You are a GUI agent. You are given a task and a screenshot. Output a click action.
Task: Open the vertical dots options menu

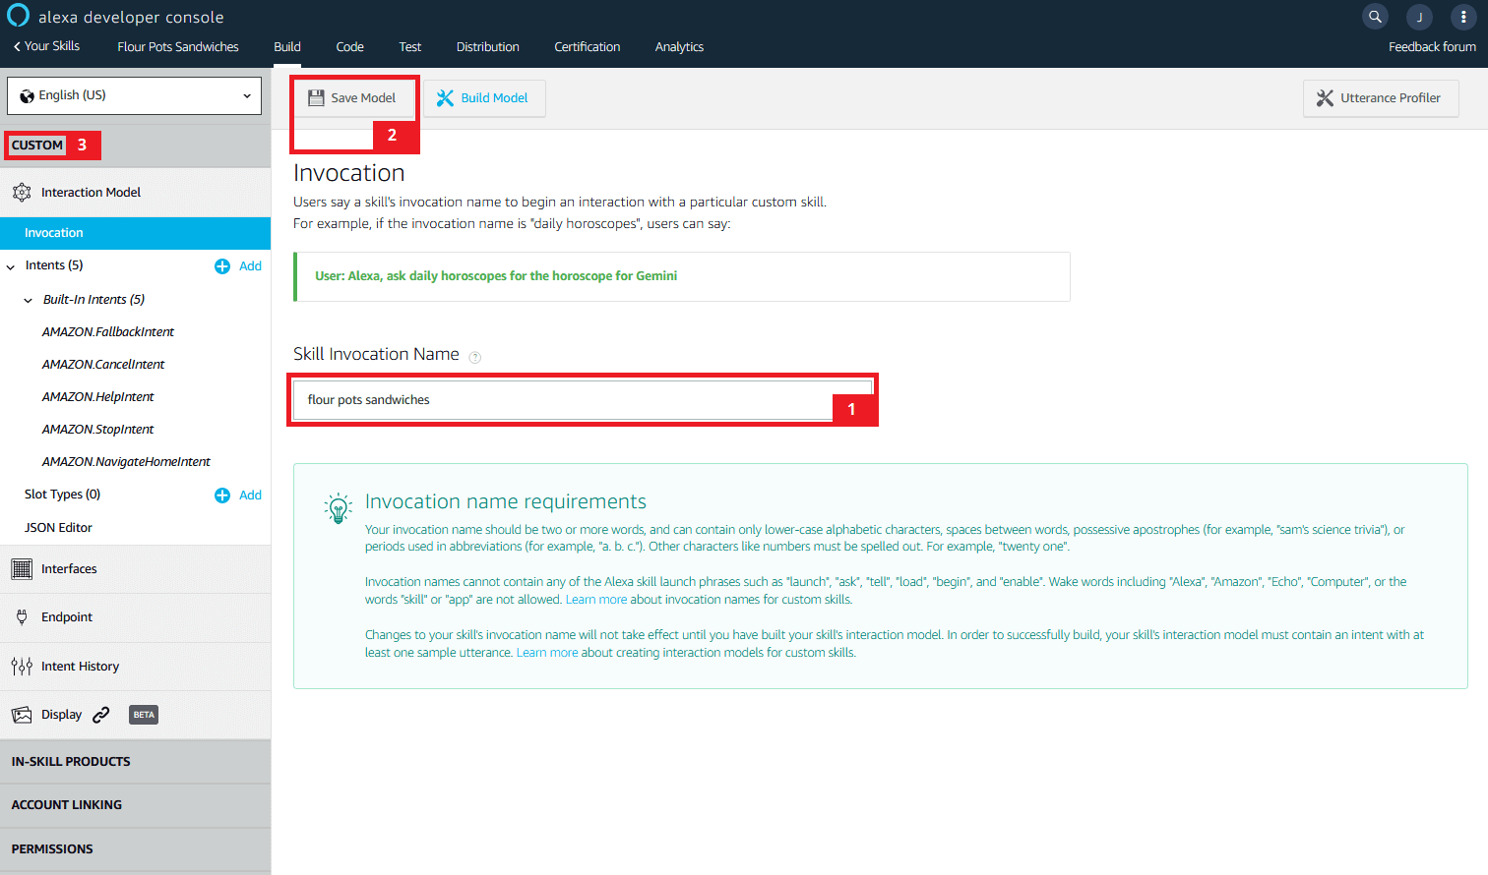point(1463,17)
